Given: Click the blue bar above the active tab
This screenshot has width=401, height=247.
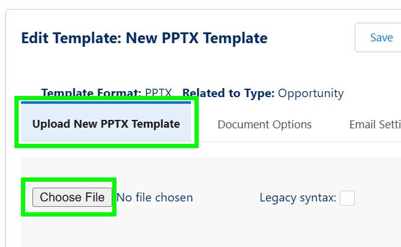Looking at the screenshot, I should coord(106,103).
